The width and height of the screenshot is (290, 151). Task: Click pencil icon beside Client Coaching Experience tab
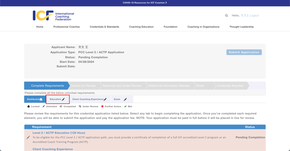(x=105, y=99)
